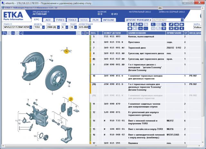The height and width of the screenshot is (149, 206).
Task: Select the 'ИЗ' availability radio button
Action: (112, 14)
